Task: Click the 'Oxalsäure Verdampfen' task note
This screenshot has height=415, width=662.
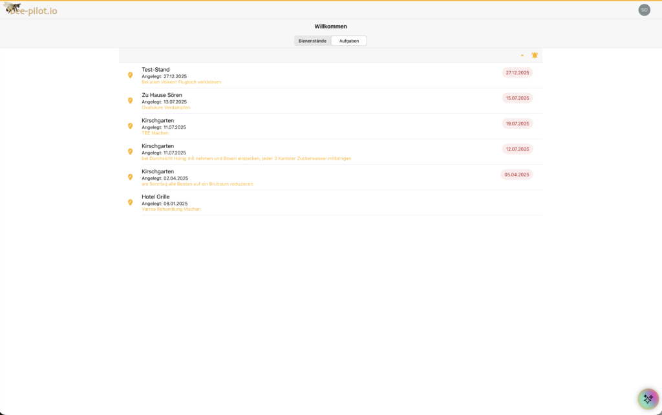Action: coord(165,107)
